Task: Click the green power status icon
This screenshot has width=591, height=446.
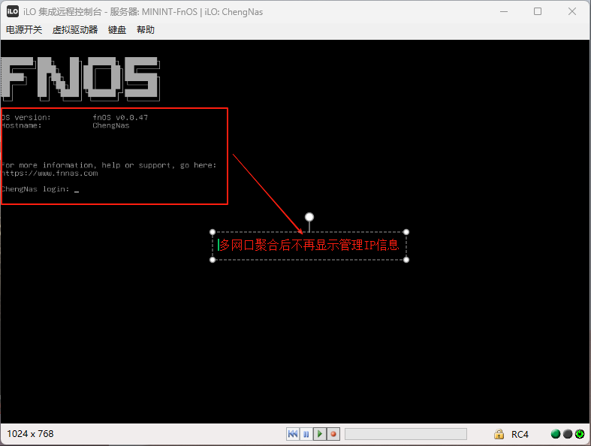Action: click(x=580, y=434)
